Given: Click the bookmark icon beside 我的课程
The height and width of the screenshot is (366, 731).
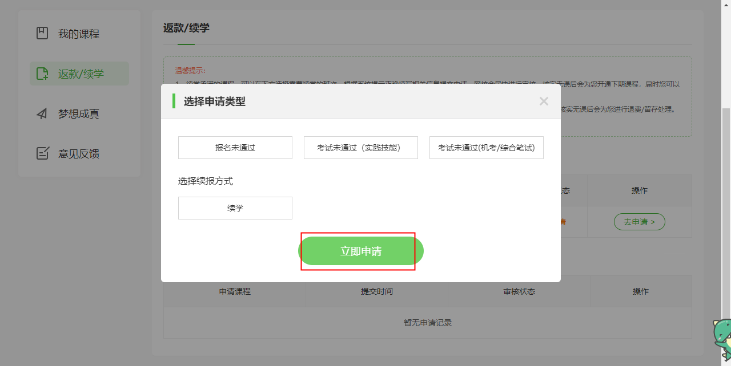Looking at the screenshot, I should pyautogui.click(x=42, y=34).
